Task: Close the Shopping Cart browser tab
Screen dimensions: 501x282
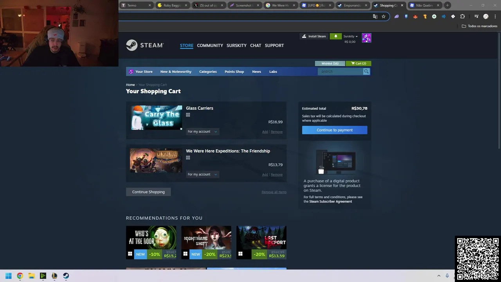Action: [402, 5]
